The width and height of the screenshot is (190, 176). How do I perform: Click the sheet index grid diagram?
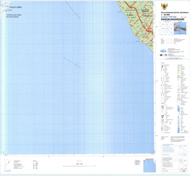(x=167, y=28)
